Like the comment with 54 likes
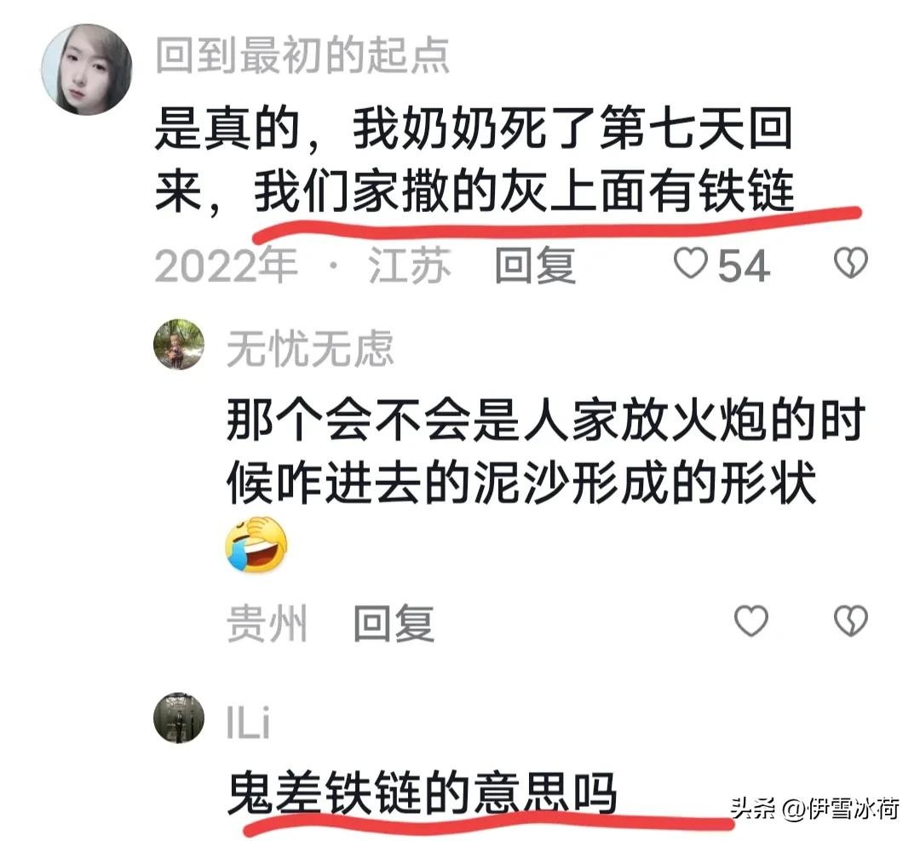Viewport: 920px width, 841px height. 691,263
